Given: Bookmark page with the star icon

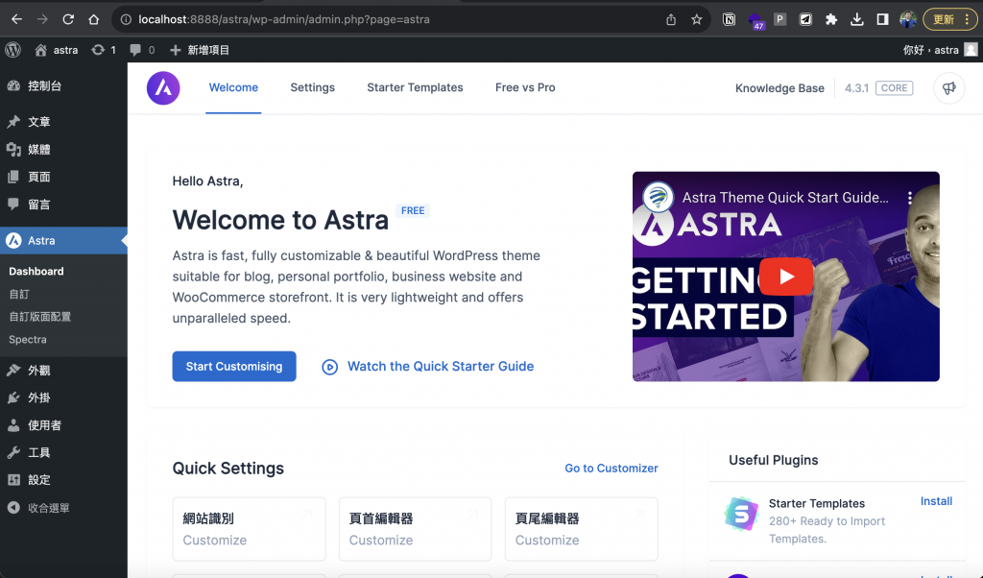Looking at the screenshot, I should point(697,19).
